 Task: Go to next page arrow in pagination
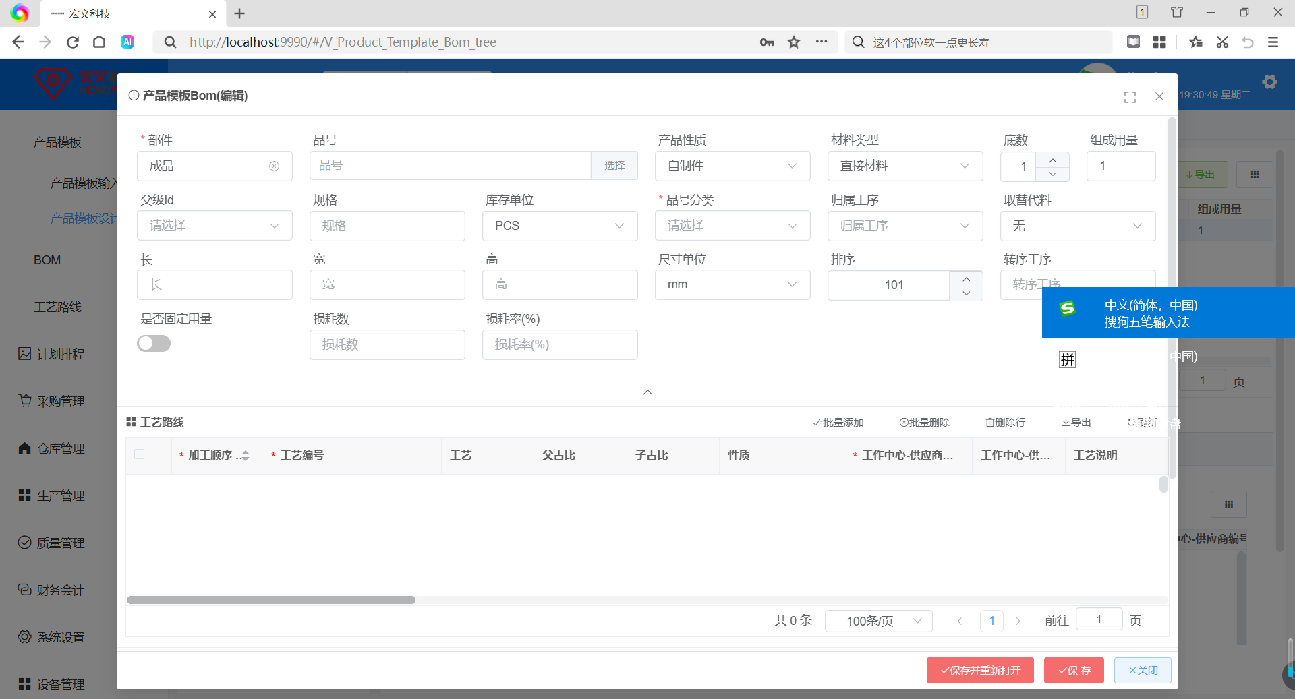tap(1018, 621)
